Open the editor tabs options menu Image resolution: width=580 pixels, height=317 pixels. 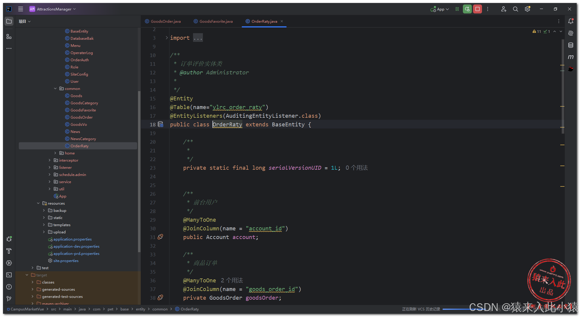pyautogui.click(x=559, y=21)
